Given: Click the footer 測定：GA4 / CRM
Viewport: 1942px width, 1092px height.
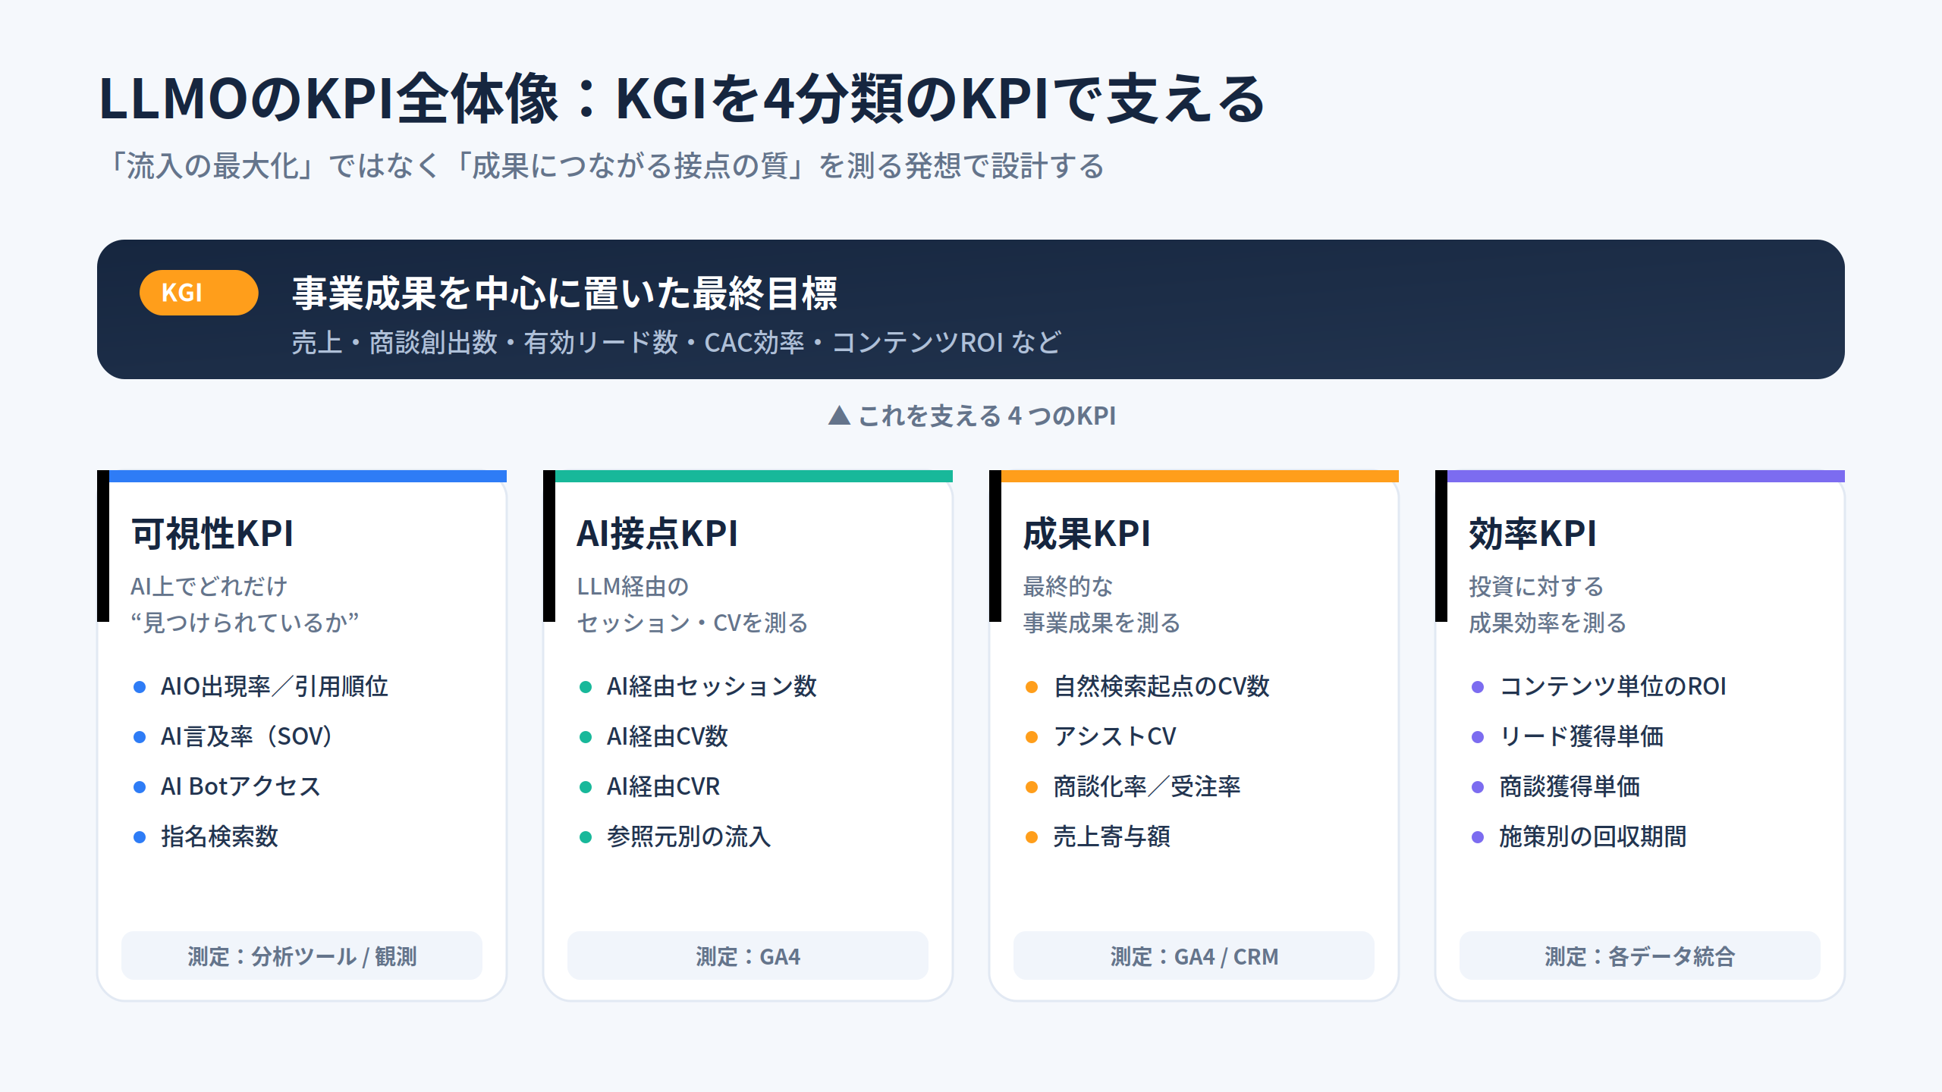Looking at the screenshot, I should 1194,956.
